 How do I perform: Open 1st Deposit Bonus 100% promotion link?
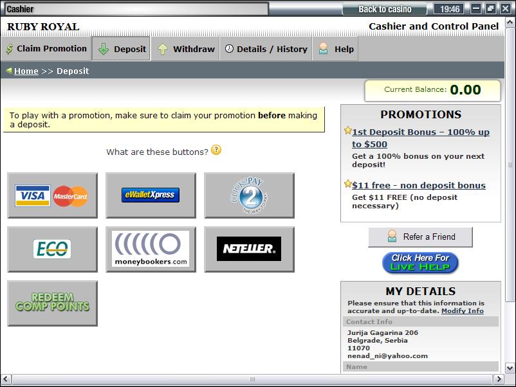[x=420, y=132]
